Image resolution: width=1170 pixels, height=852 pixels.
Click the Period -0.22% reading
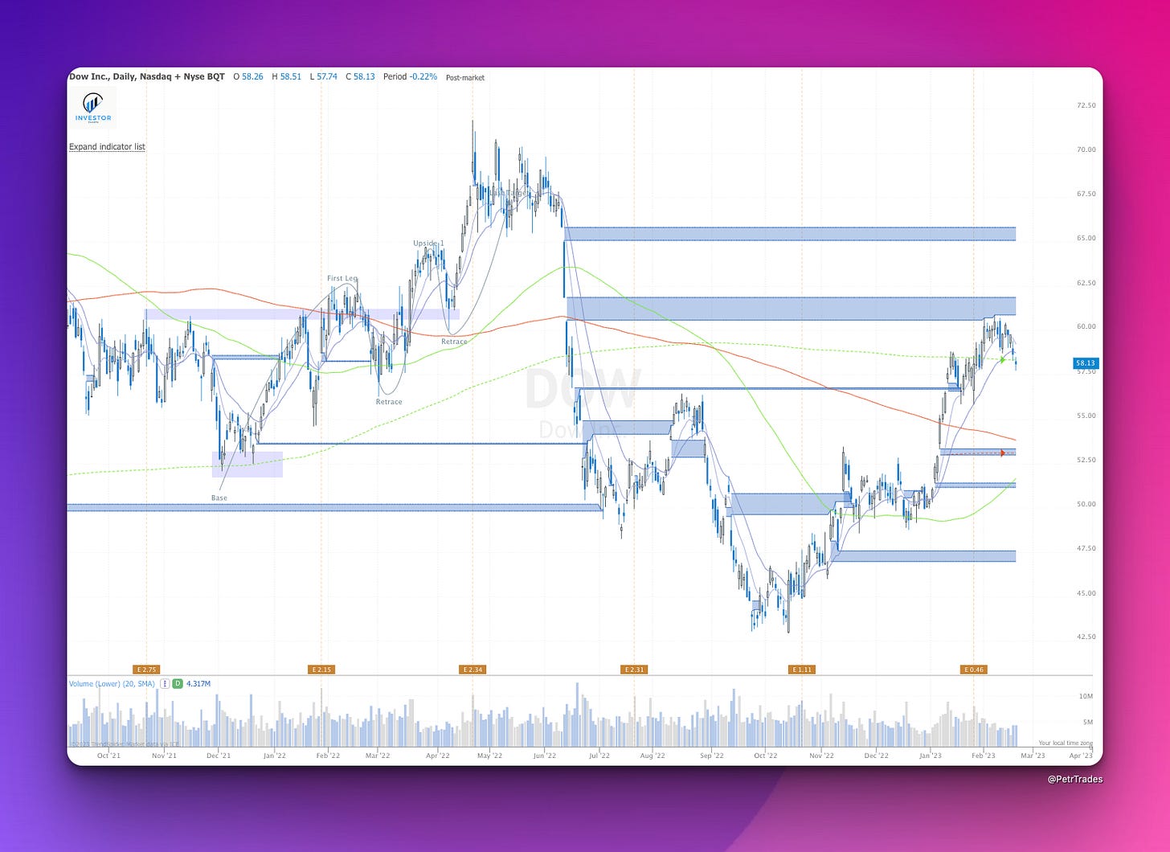tap(411, 77)
